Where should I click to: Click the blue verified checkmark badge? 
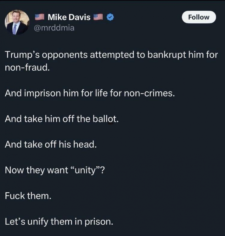click(110, 17)
